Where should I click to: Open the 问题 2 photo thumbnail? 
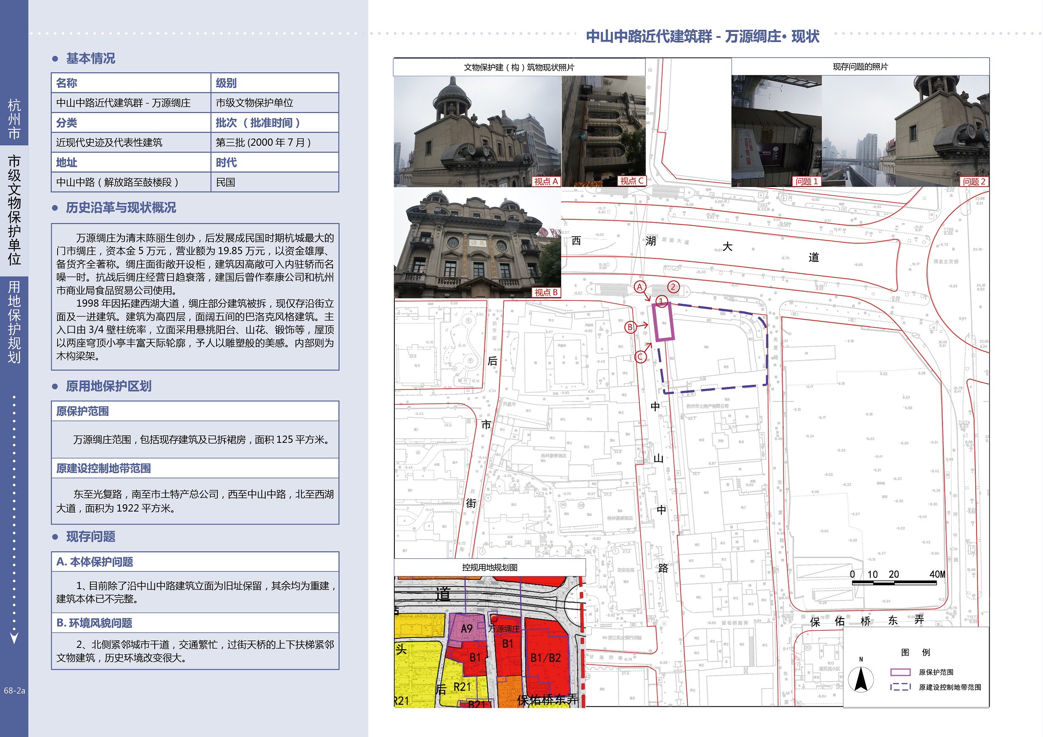click(x=905, y=131)
